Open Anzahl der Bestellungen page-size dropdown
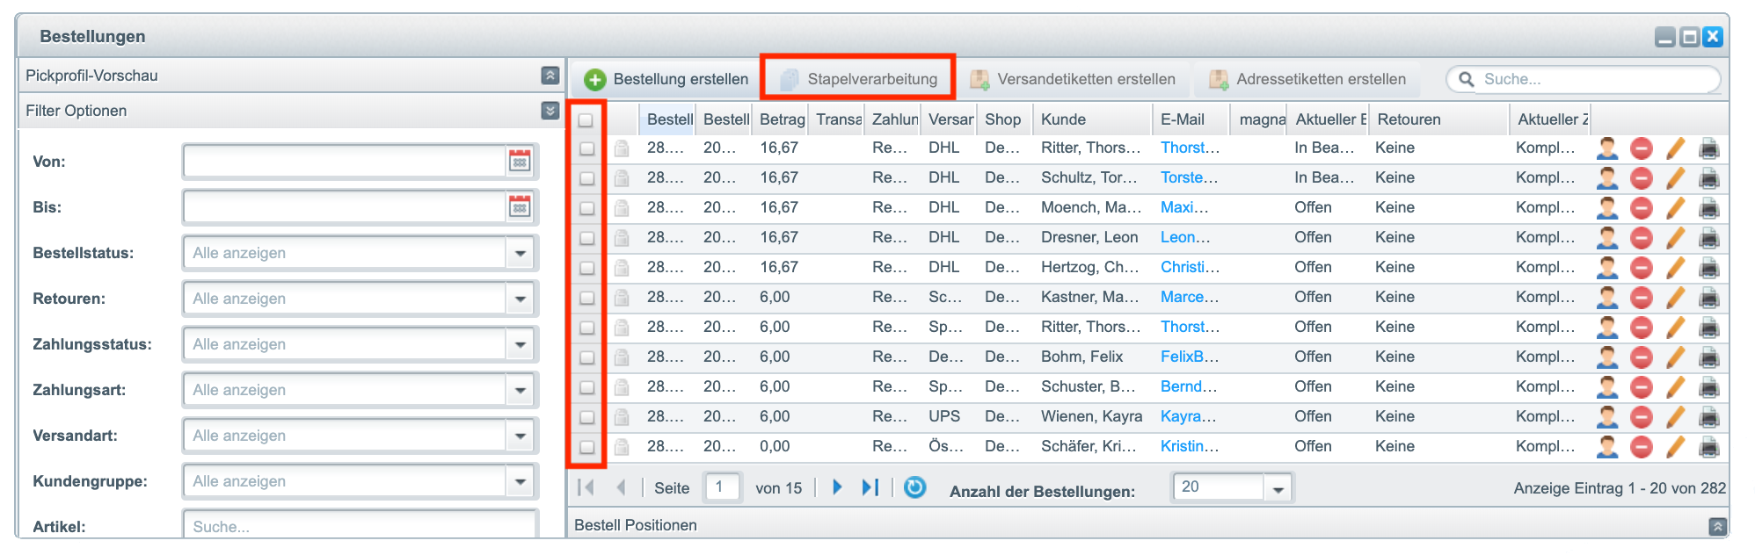 tap(1278, 488)
